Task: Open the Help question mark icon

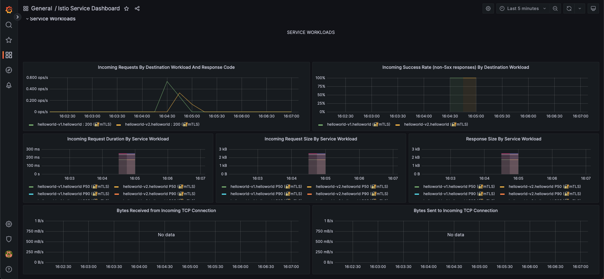Action: point(9,269)
